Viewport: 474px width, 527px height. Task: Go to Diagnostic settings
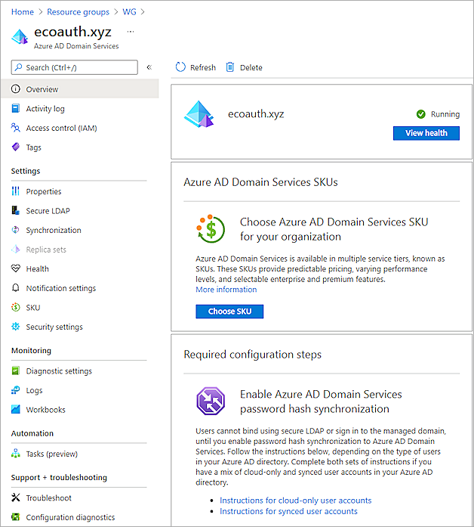pyautogui.click(x=59, y=371)
